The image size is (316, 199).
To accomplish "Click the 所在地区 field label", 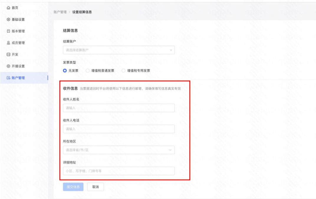I will (69, 141).
